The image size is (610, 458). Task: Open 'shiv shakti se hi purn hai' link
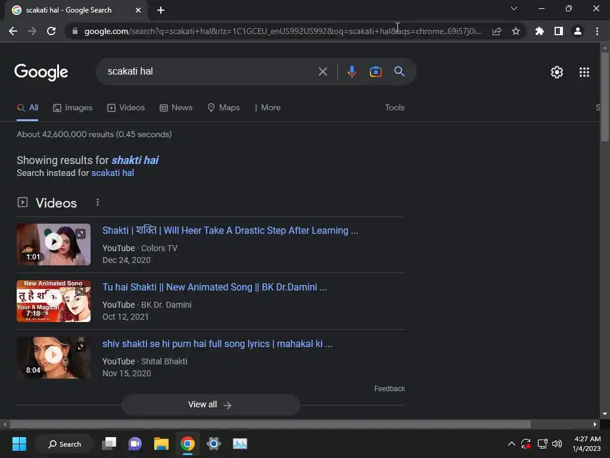[x=217, y=344]
